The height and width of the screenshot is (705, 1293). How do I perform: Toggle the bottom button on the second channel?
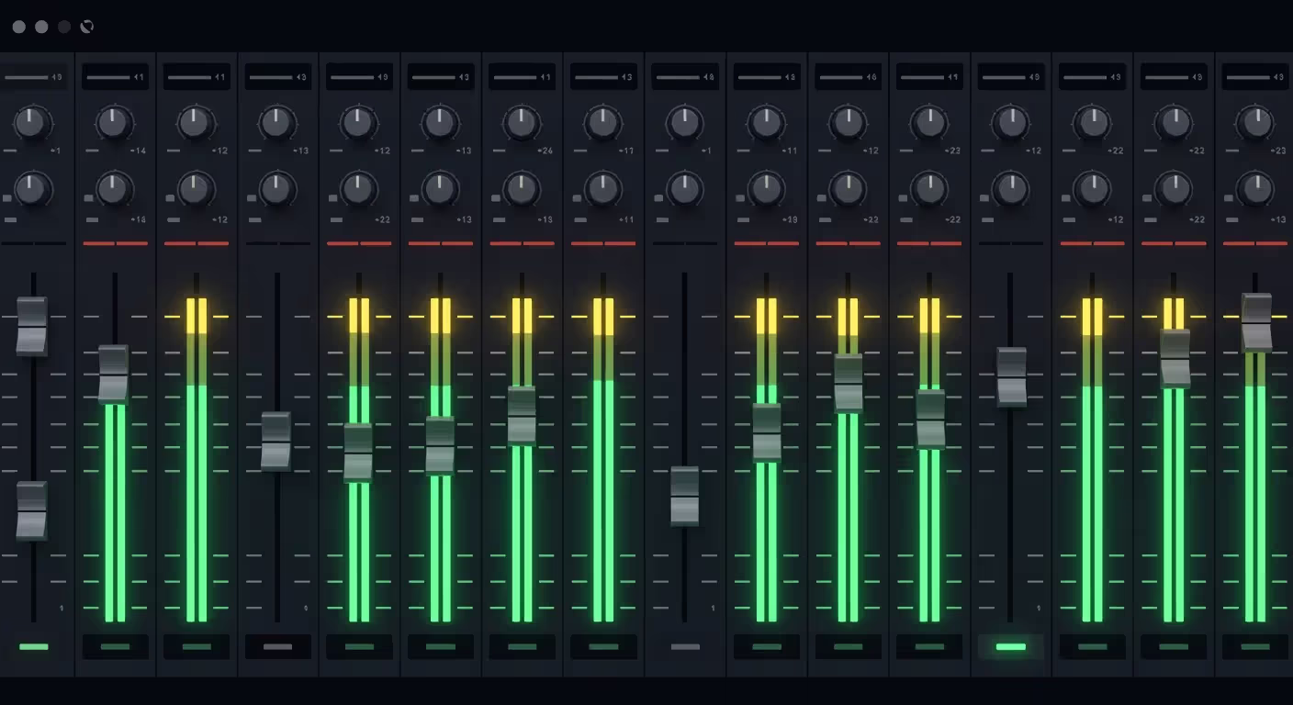pyautogui.click(x=115, y=647)
